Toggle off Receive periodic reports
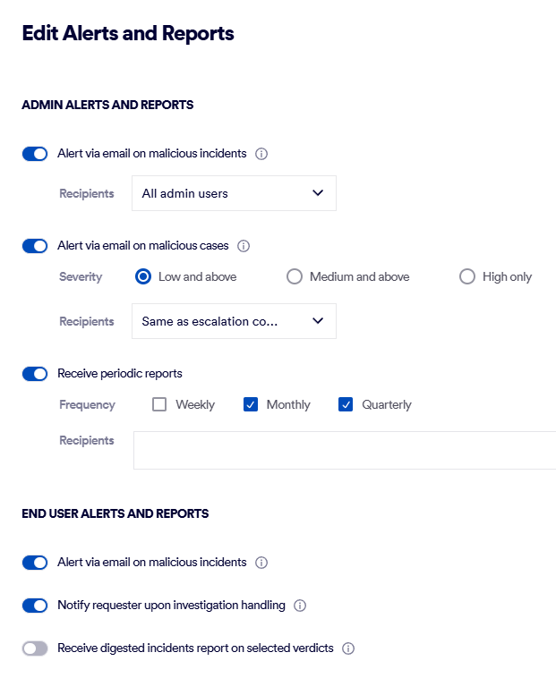 [x=35, y=374]
